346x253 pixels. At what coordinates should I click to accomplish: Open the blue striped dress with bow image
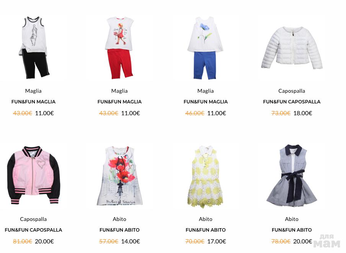[x=292, y=176]
